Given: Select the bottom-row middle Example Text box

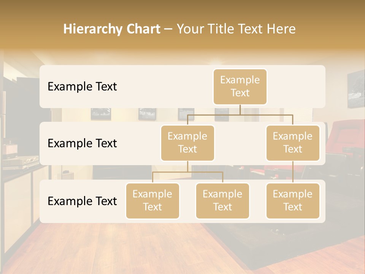Looking at the screenshot, I should [x=222, y=201].
